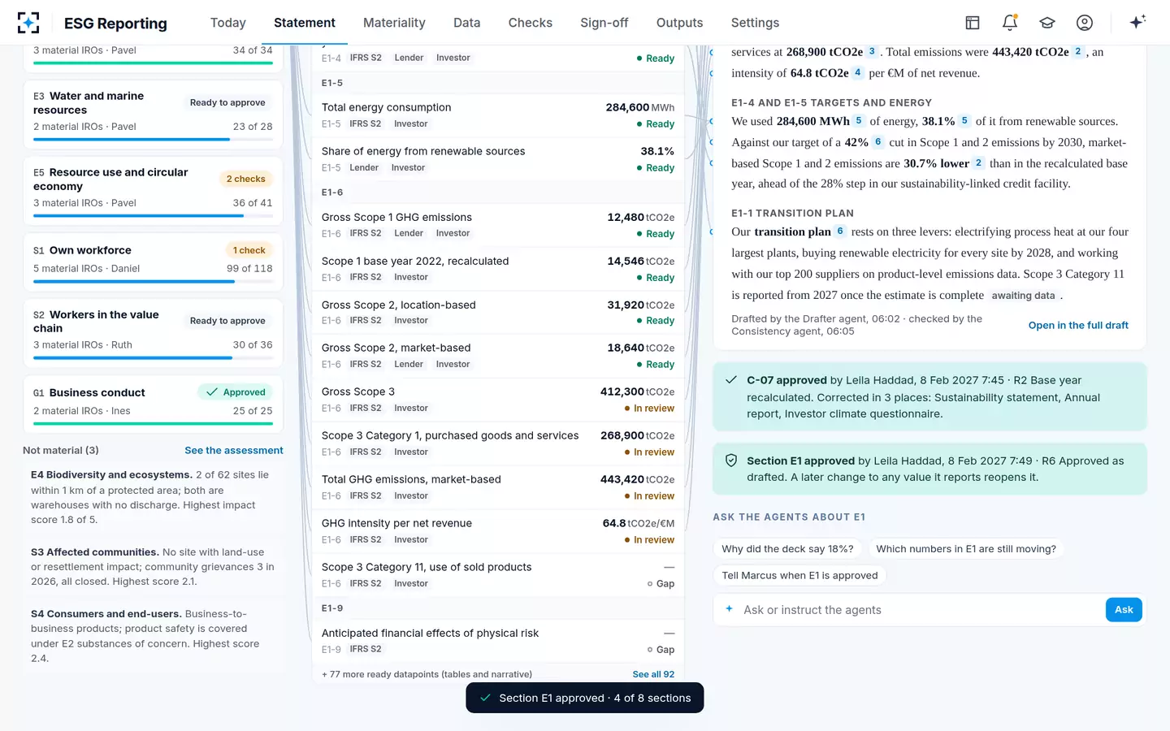1170x731 pixels.
Task: Ask 'Which numbers in E1 are still moving?'
Action: [x=966, y=549]
